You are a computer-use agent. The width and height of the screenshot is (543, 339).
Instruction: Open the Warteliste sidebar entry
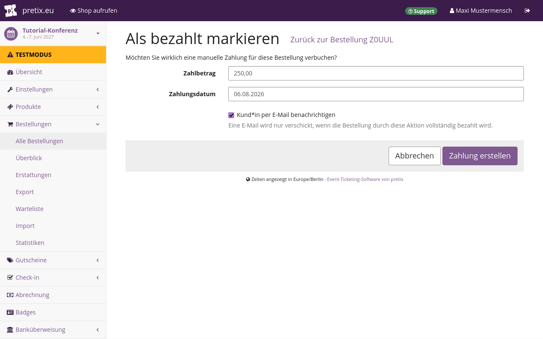(x=53, y=209)
